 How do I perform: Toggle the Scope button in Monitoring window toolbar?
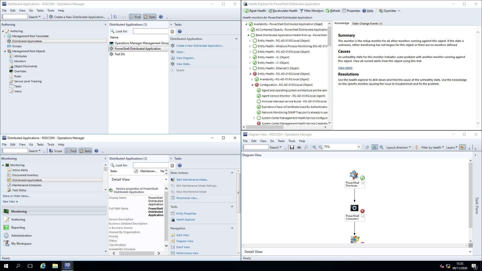point(55,151)
